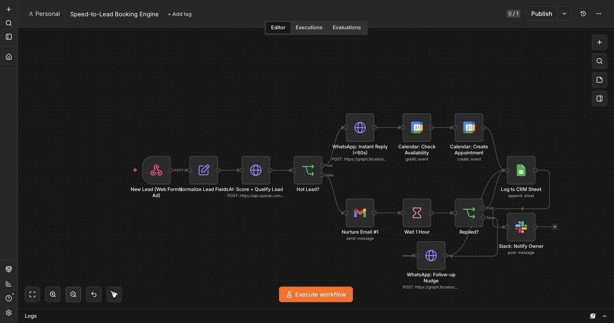Click the true output of Hot Lead?
Image resolution: width=614 pixels, height=323 pixels.
(322, 165)
